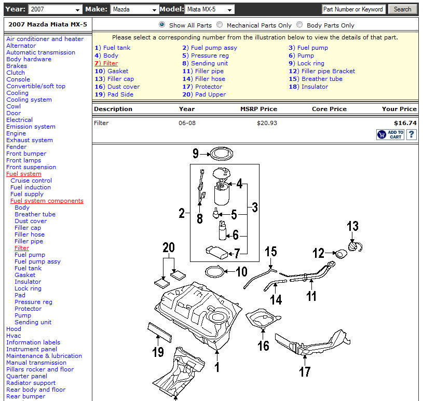This screenshot has height=401, width=423.
Task: Collapse the Fuel system category
Action: (24, 174)
